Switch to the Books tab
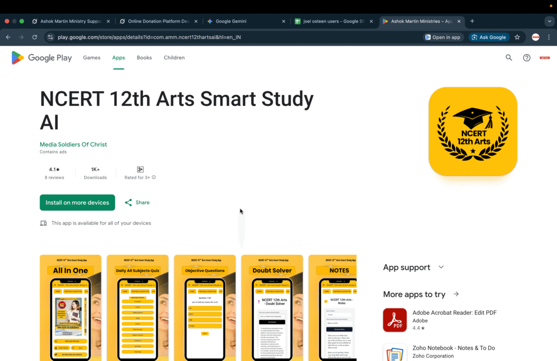The height and width of the screenshot is (361, 557). (144, 58)
